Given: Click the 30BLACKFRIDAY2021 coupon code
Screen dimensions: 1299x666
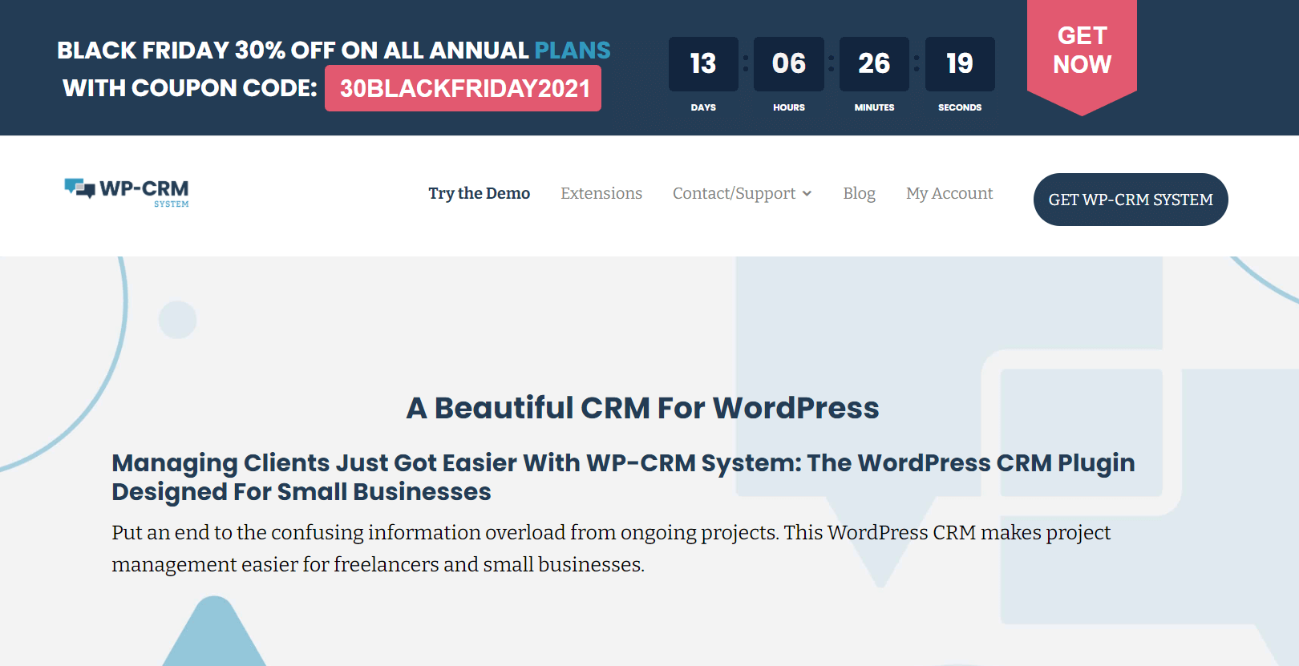Looking at the screenshot, I should [463, 88].
